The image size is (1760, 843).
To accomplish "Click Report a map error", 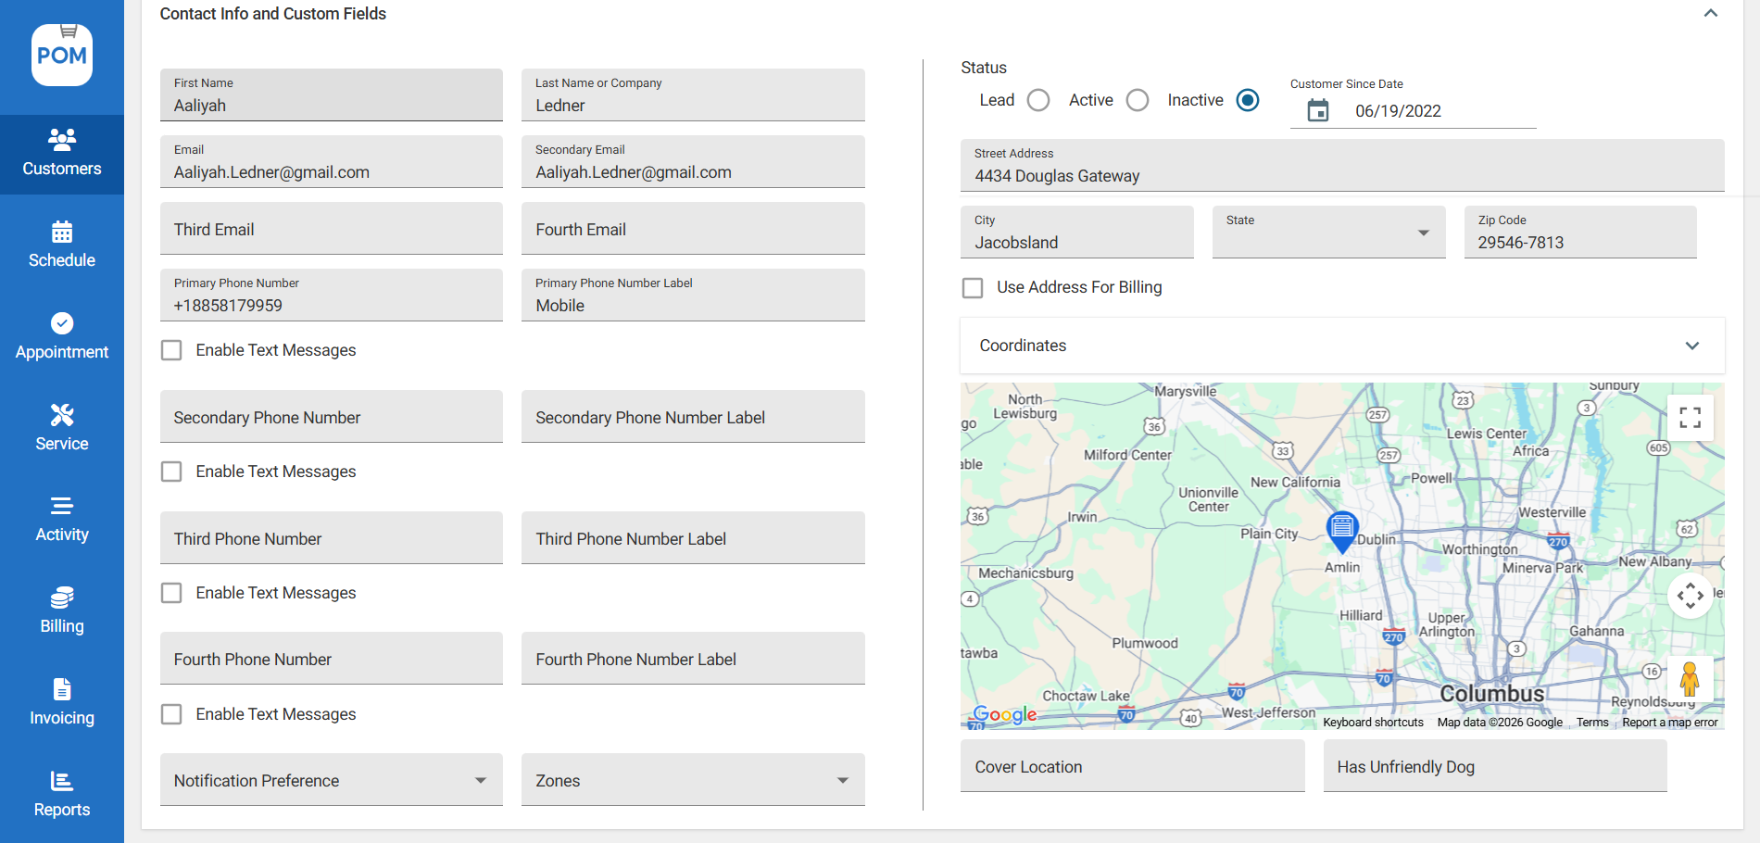I will click(x=1669, y=722).
